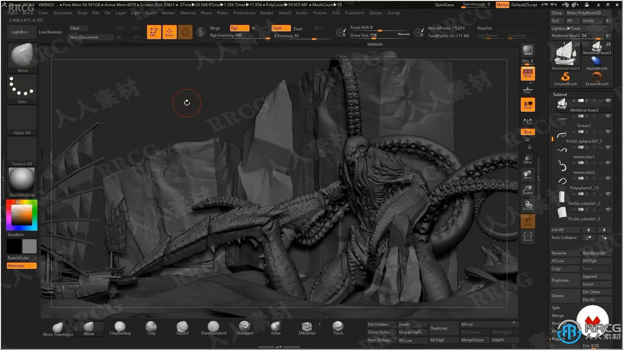Toggle Transp transparency mode
This screenshot has height=350, width=623.
tap(528, 159)
